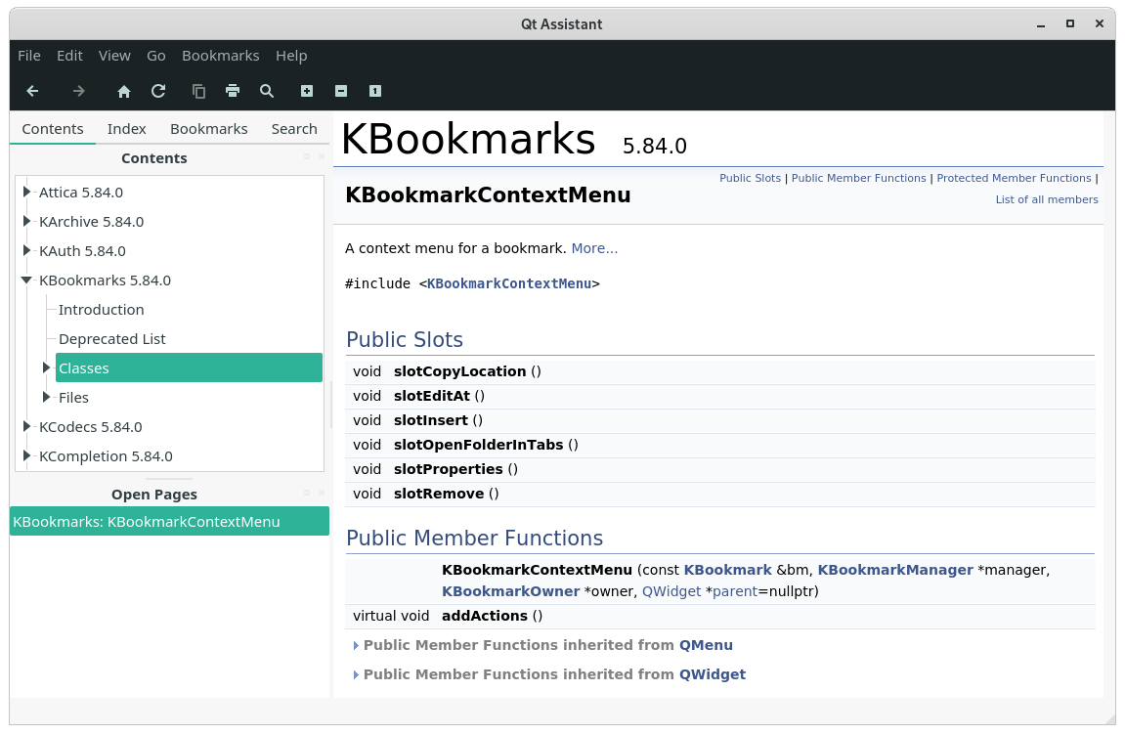This screenshot has height=734, width=1125.
Task: Expand the Classes tree arrow
Action: pyautogui.click(x=47, y=367)
